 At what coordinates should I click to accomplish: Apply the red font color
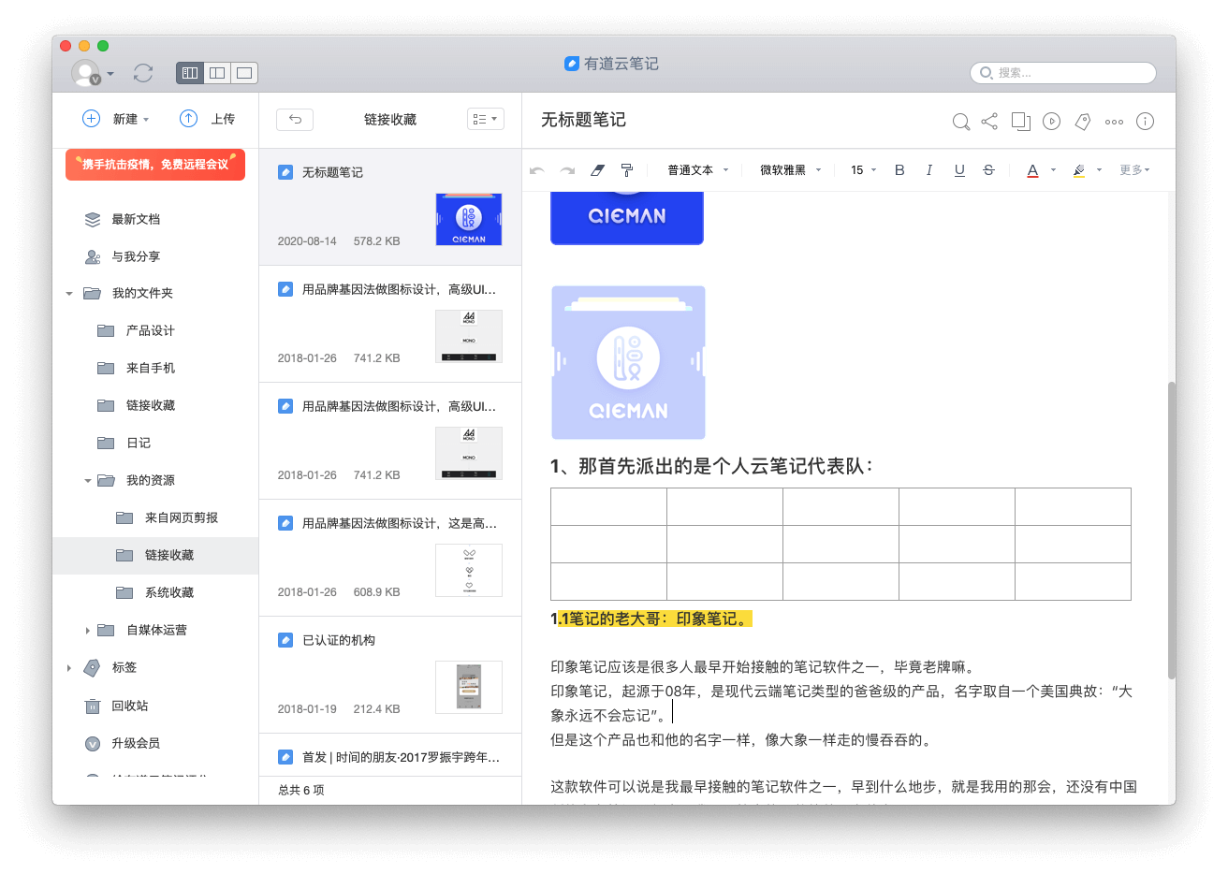pyautogui.click(x=1032, y=170)
